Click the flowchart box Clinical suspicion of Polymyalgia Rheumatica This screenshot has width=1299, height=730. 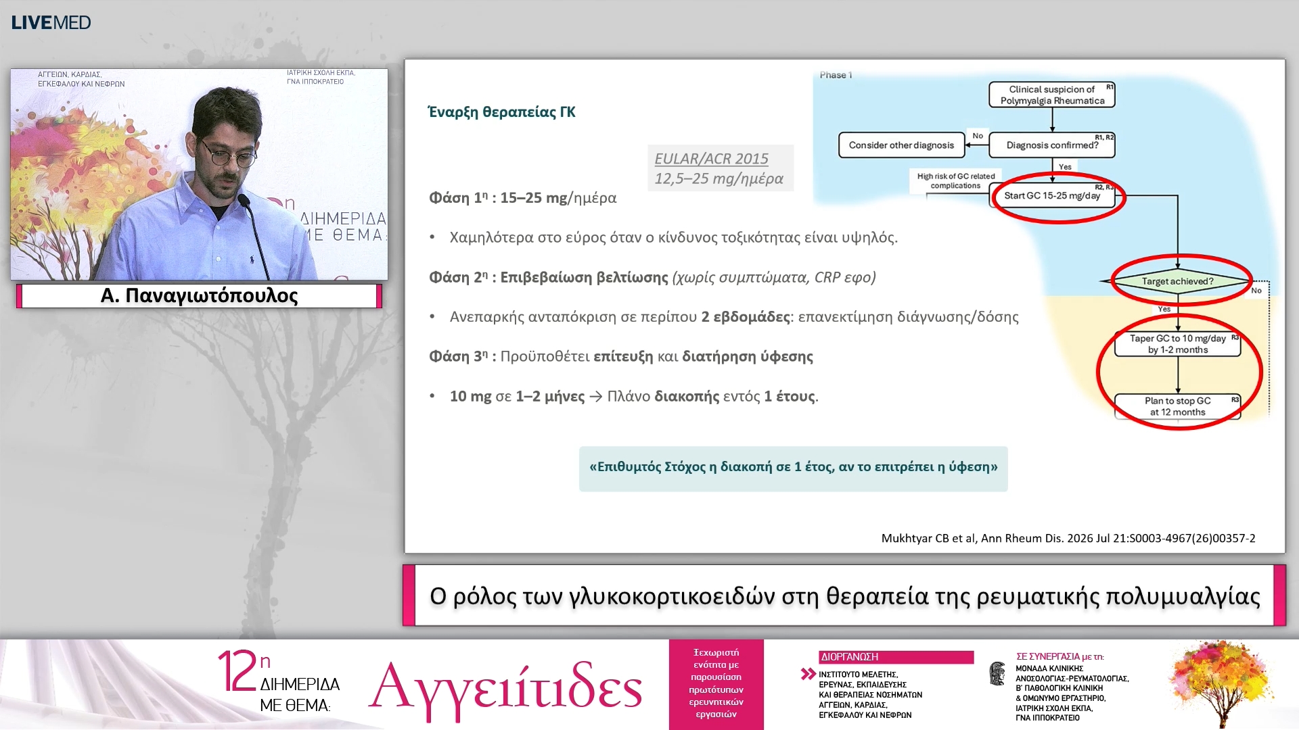(x=1052, y=95)
